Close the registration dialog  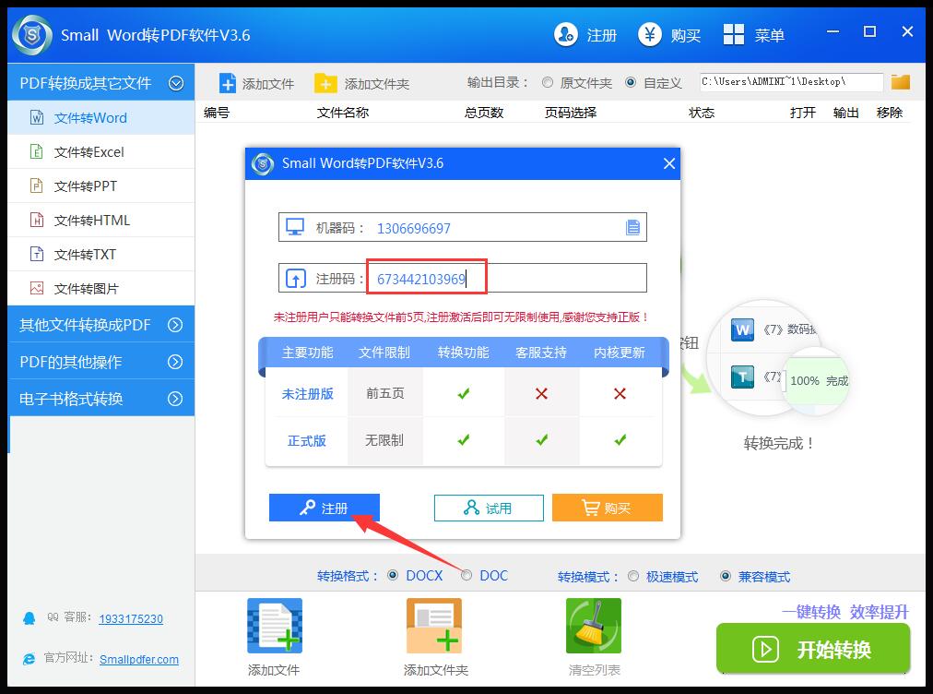[x=669, y=164]
